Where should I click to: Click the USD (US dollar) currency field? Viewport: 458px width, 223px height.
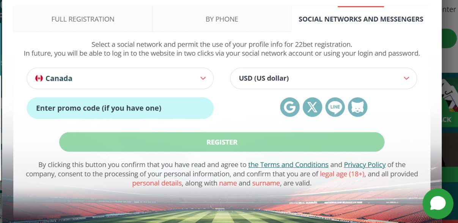323,78
